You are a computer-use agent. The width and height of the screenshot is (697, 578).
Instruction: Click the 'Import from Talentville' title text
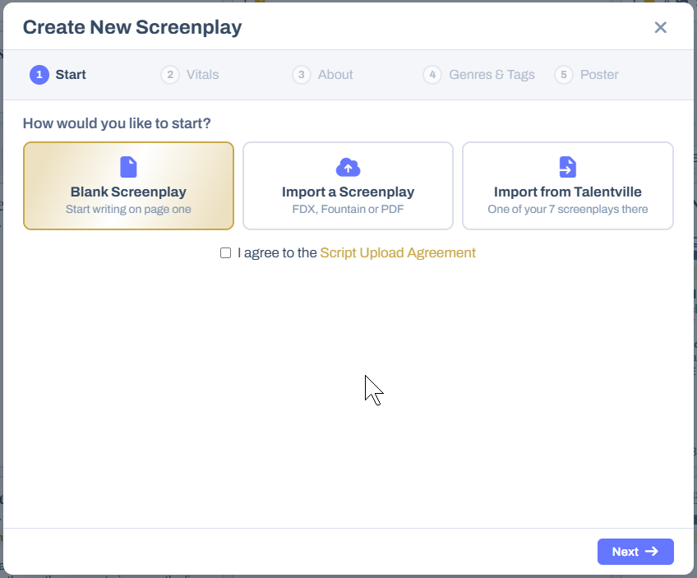(x=568, y=192)
